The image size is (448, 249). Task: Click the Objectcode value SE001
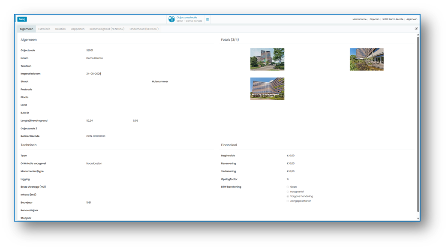coord(90,50)
